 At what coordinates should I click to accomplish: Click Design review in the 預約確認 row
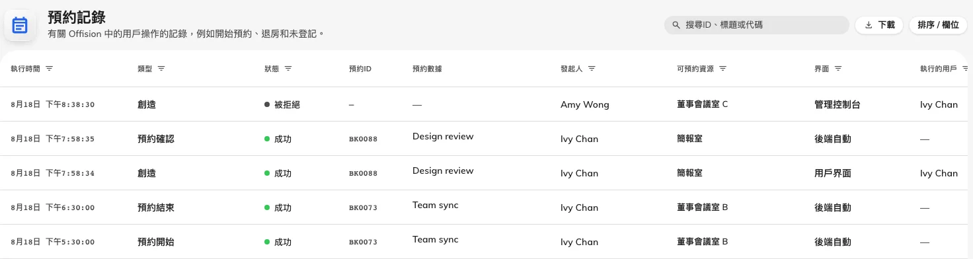click(x=443, y=136)
